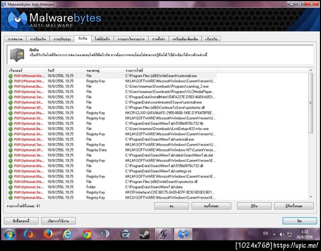Click the bug icon of SearchNewTab.dat row

pyautogui.click(x=10, y=155)
